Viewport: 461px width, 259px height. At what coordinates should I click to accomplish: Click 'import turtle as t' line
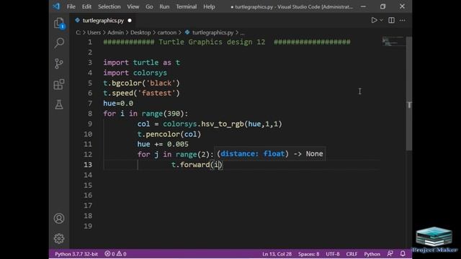click(x=141, y=63)
